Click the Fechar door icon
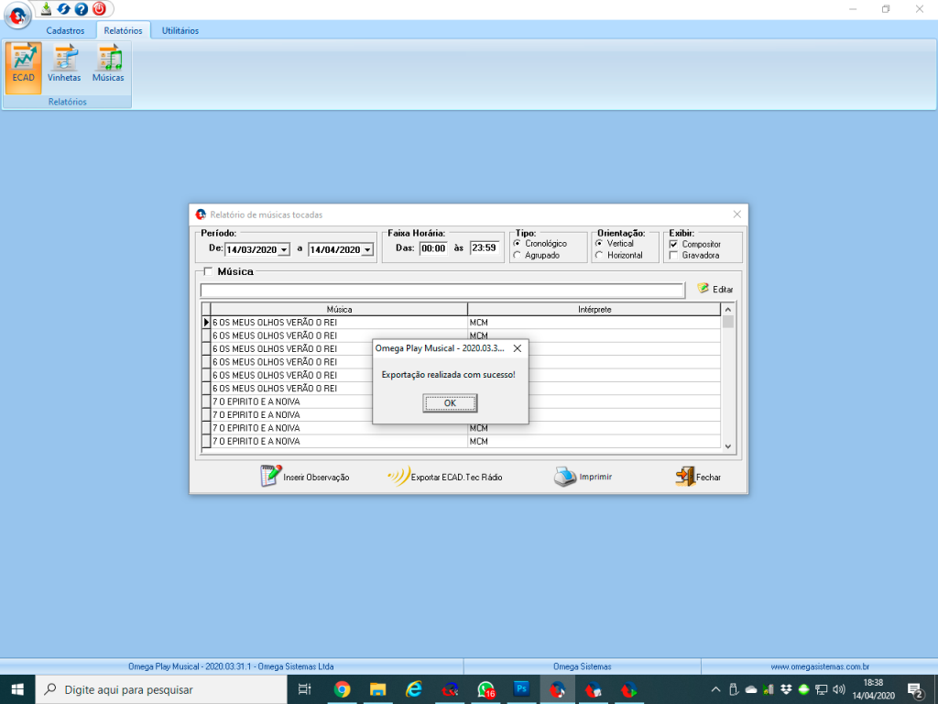 tap(684, 477)
